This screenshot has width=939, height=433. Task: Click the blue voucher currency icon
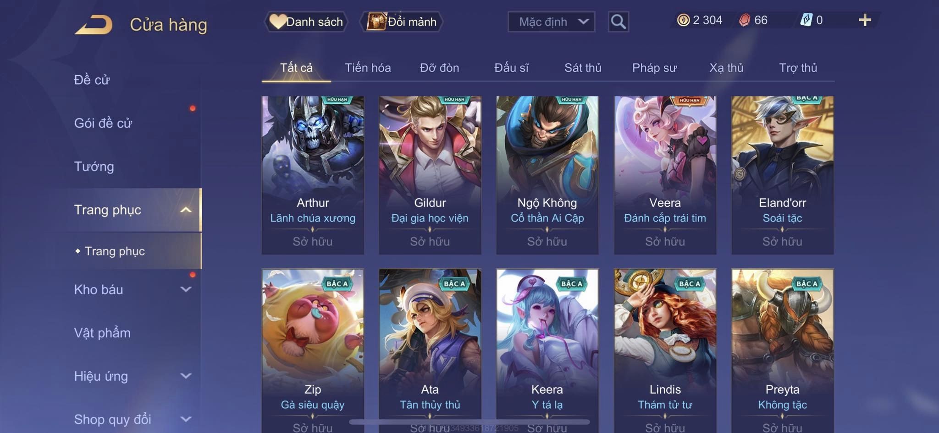[806, 20]
